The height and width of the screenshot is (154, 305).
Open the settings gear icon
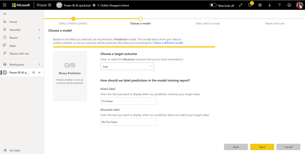(260, 5)
